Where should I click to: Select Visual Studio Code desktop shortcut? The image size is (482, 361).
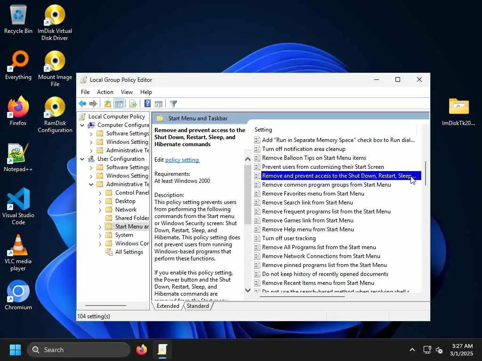tap(18, 207)
